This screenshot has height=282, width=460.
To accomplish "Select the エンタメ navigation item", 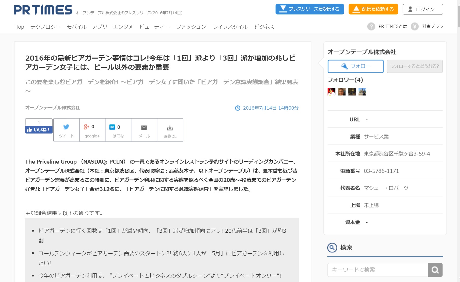I will [123, 27].
